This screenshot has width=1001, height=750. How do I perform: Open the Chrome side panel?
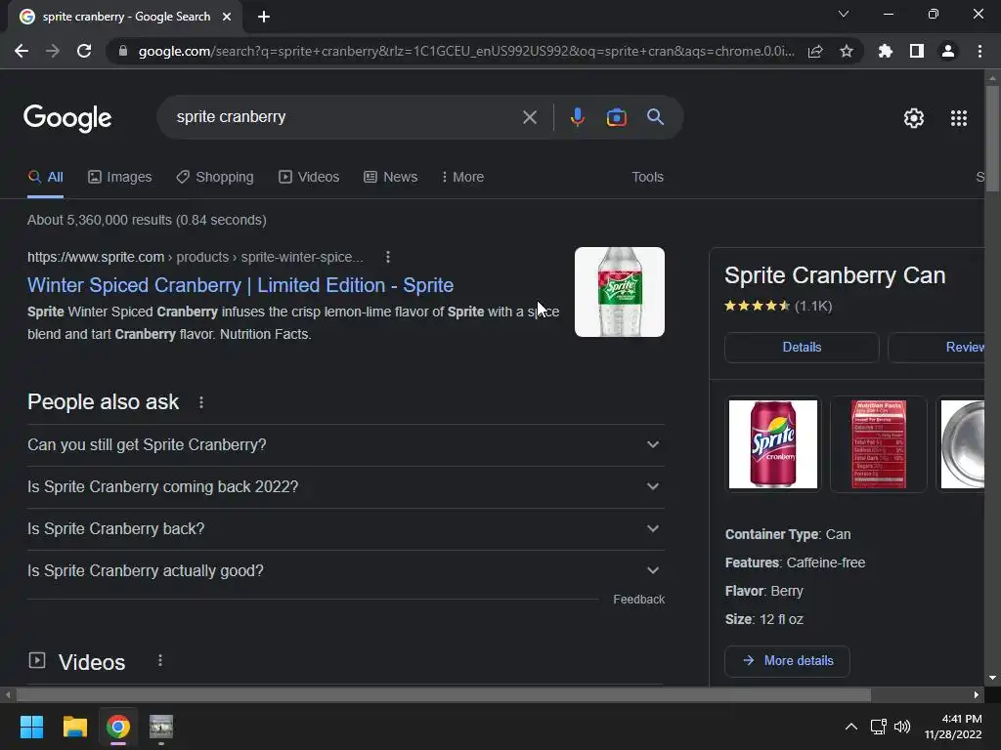point(917,51)
